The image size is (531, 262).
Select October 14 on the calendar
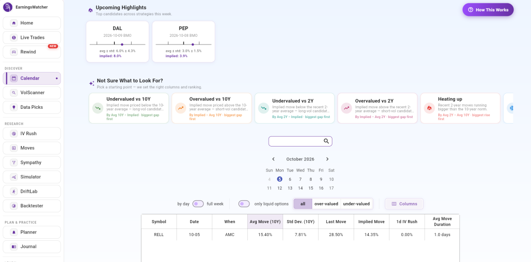(300, 188)
